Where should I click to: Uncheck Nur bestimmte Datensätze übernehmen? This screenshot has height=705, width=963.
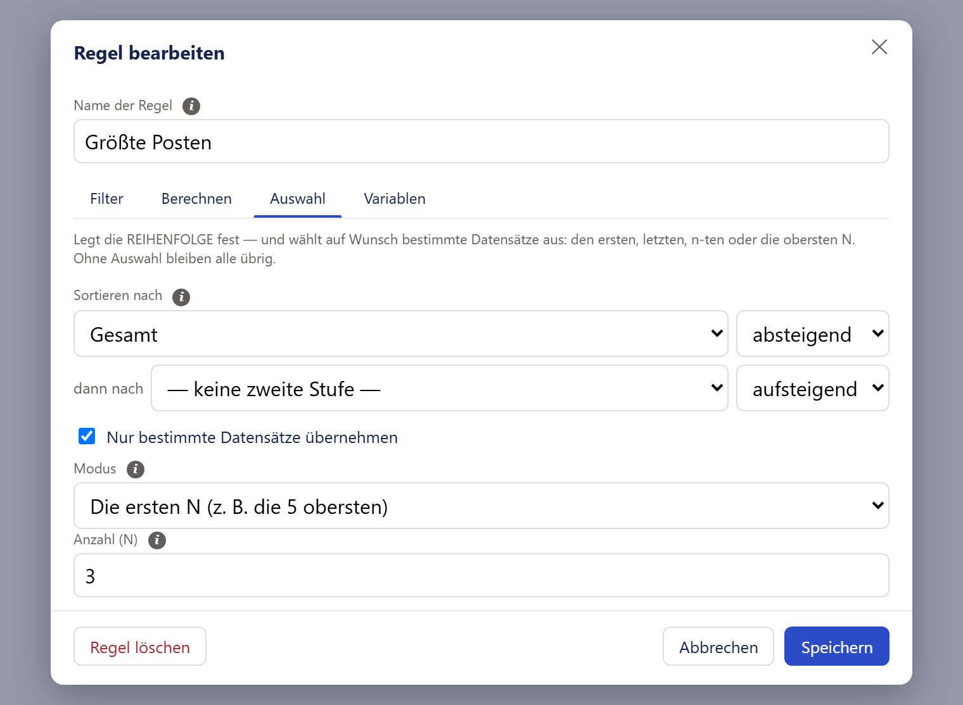87,436
